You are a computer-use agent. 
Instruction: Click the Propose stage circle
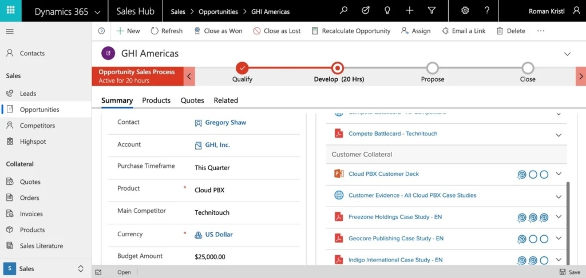coord(433,68)
